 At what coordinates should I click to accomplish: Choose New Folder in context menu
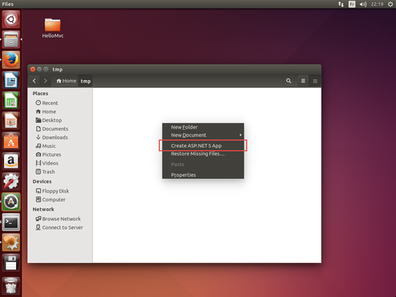[203, 127]
